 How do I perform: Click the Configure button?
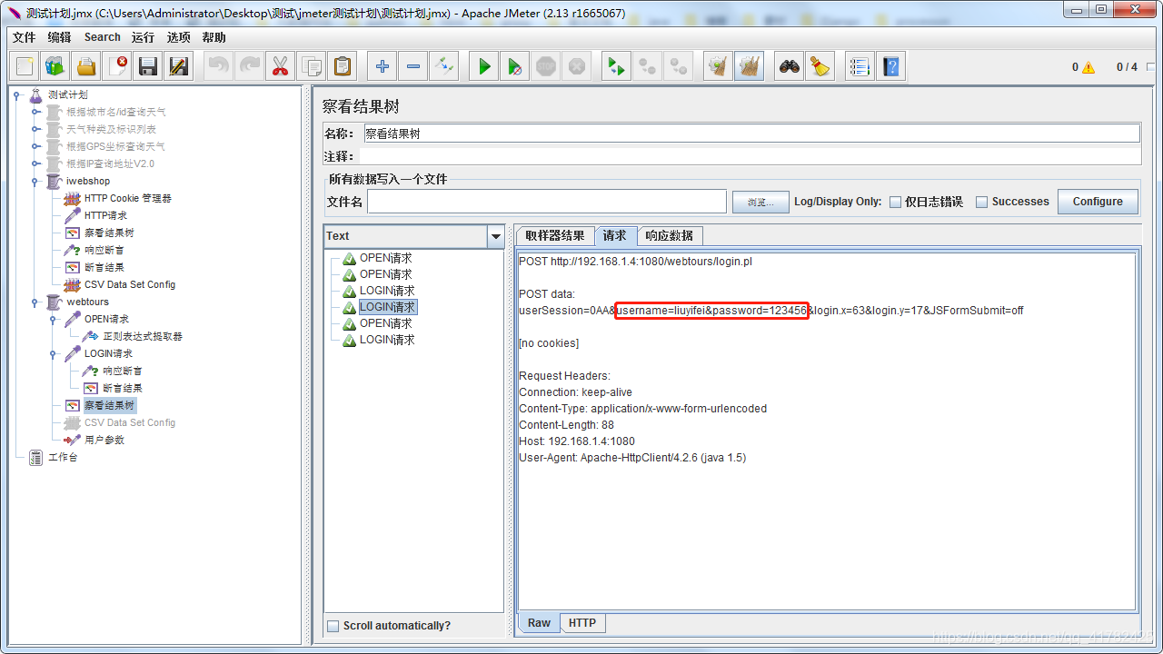tap(1098, 202)
